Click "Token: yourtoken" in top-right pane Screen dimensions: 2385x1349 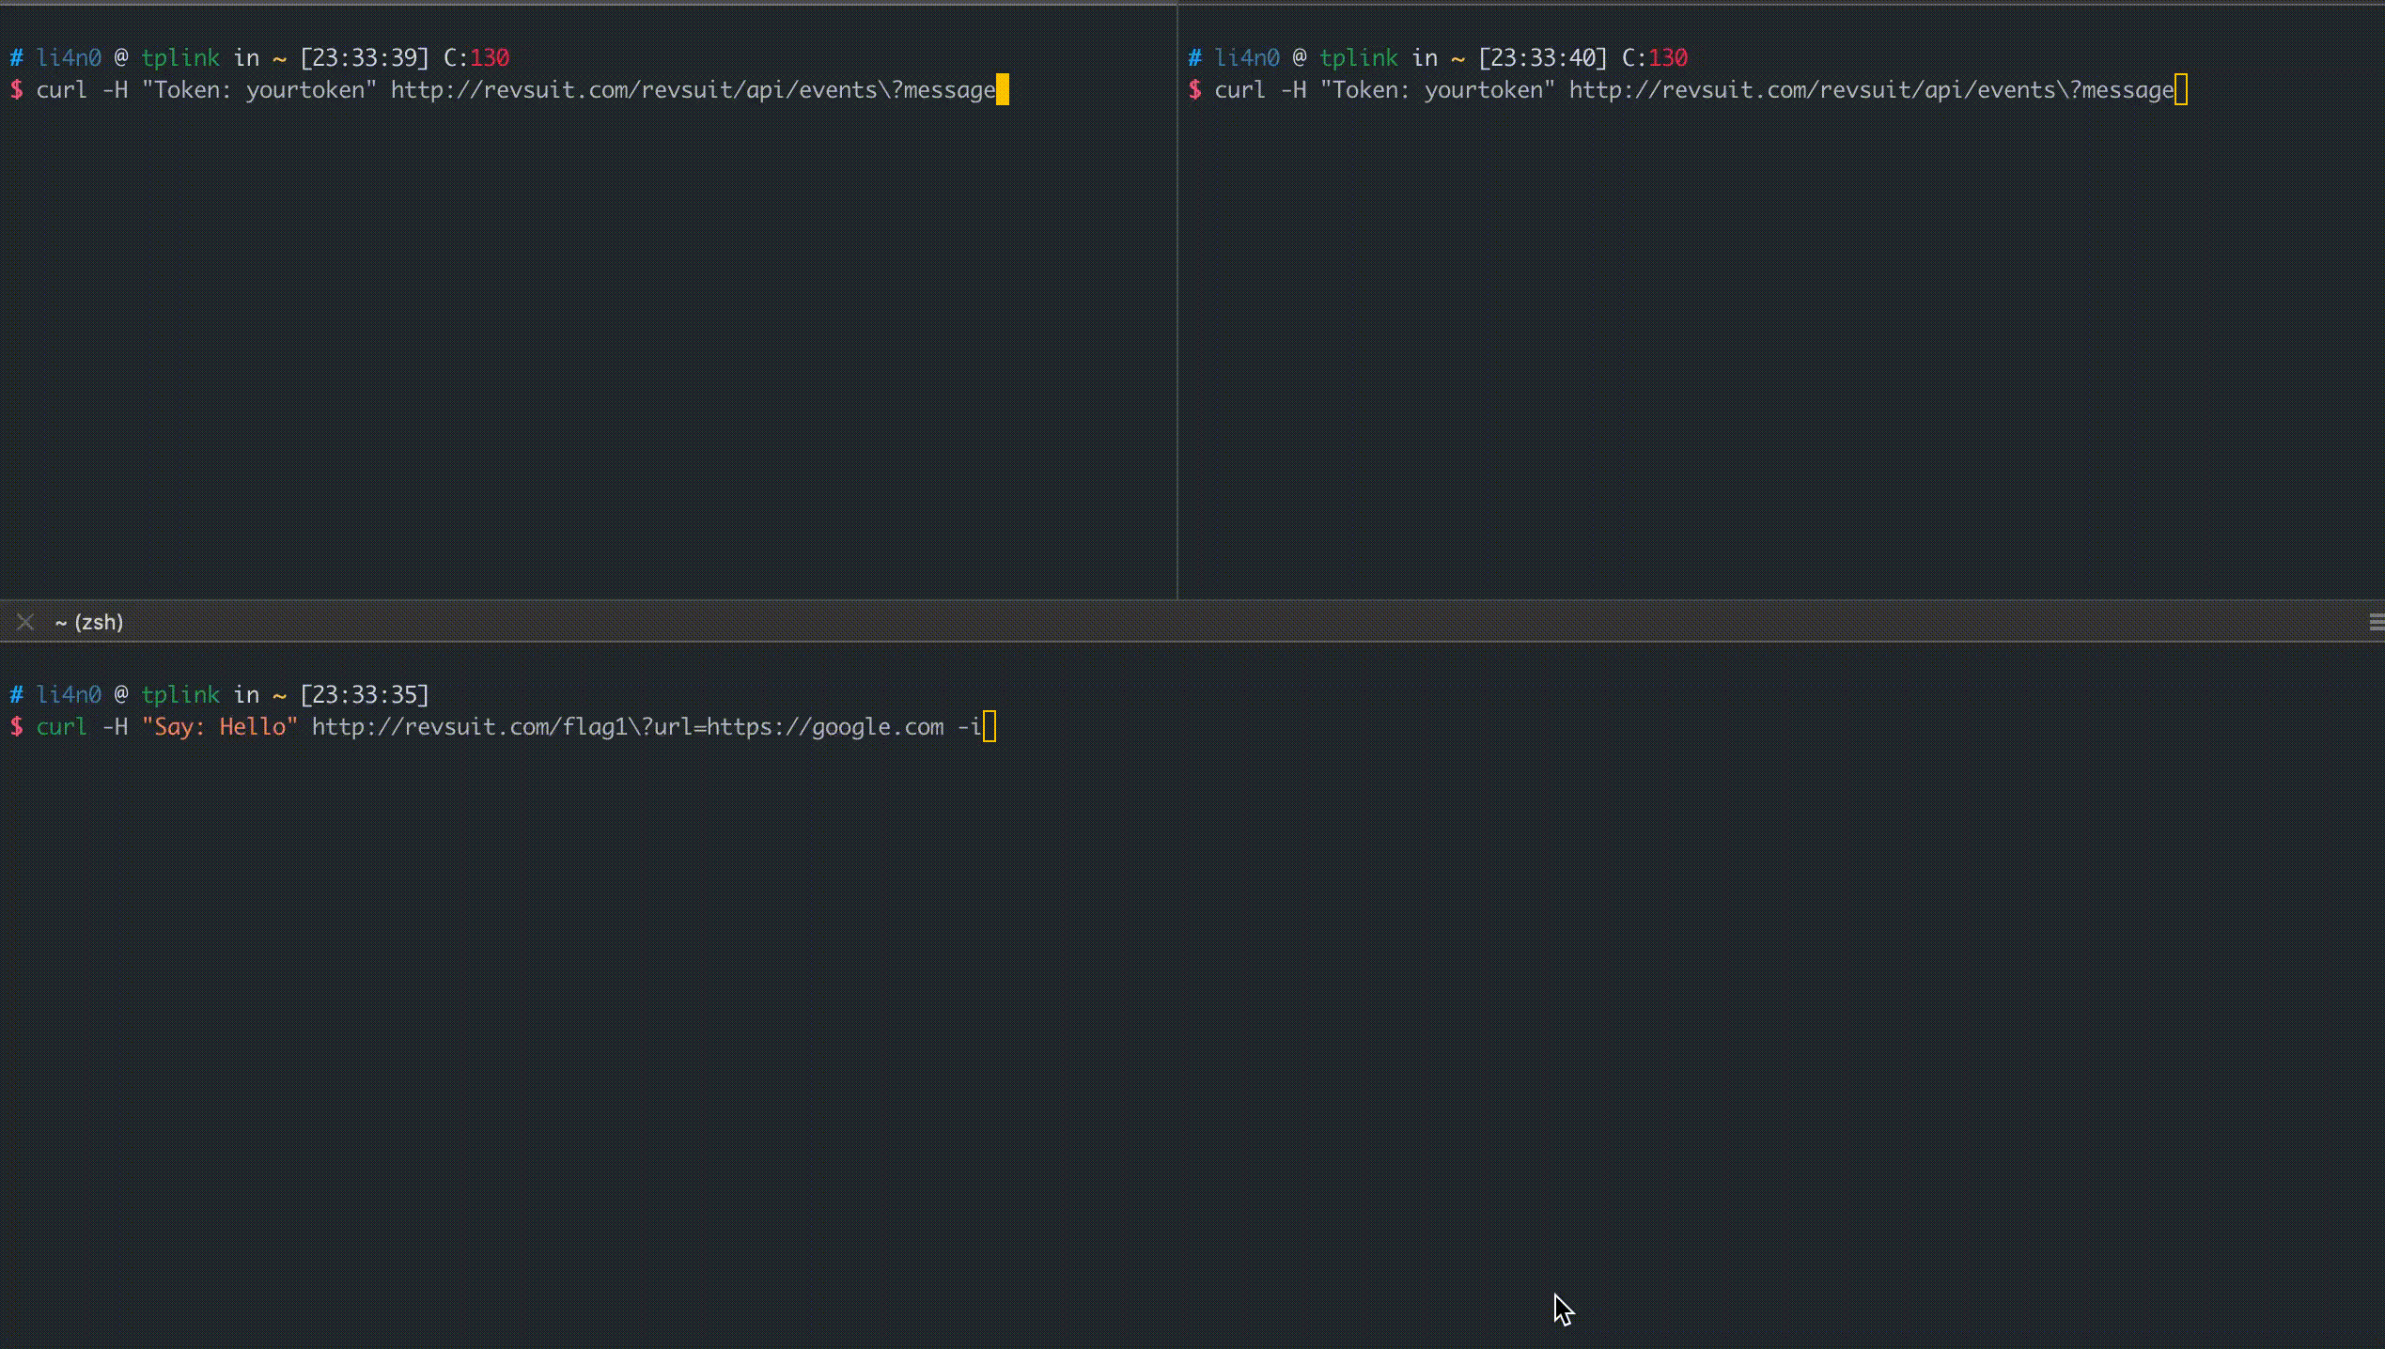pyautogui.click(x=1437, y=90)
